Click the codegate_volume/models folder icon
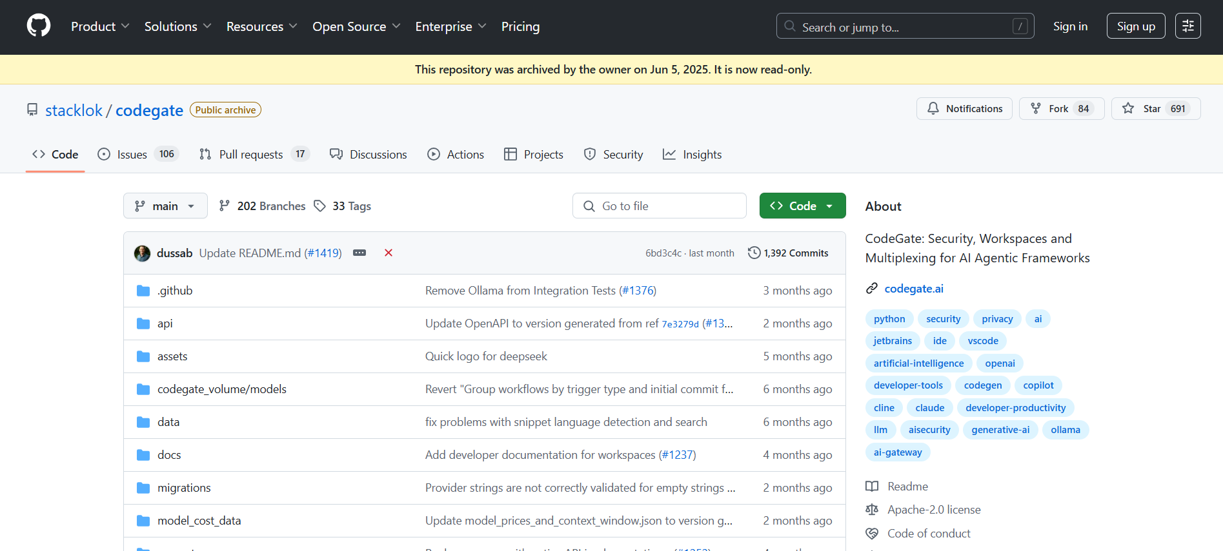1223x551 pixels. [x=143, y=389]
